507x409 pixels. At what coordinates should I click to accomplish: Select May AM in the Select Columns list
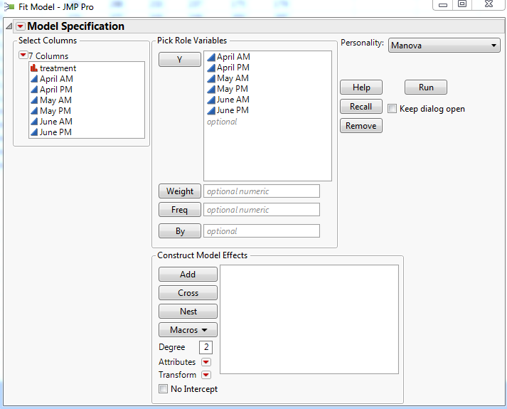pos(55,100)
